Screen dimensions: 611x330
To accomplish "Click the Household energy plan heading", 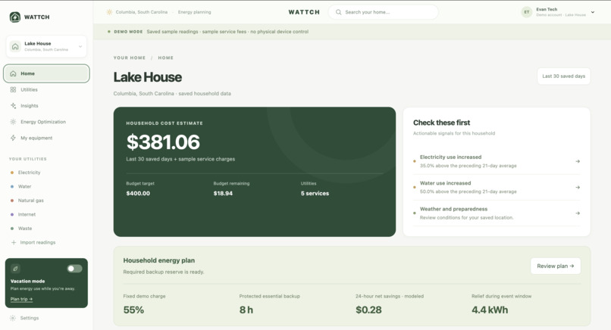I will coord(159,260).
